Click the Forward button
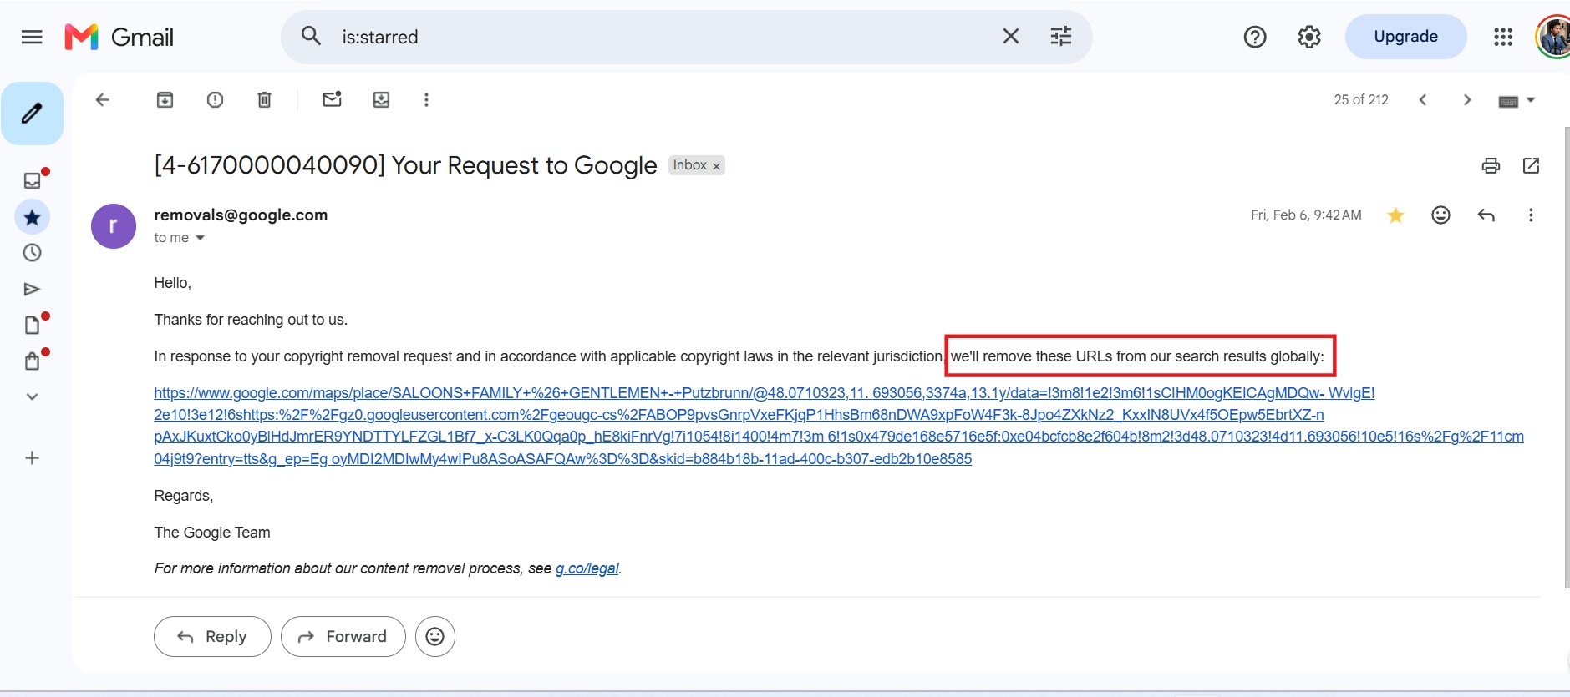This screenshot has height=697, width=1570. tap(343, 636)
